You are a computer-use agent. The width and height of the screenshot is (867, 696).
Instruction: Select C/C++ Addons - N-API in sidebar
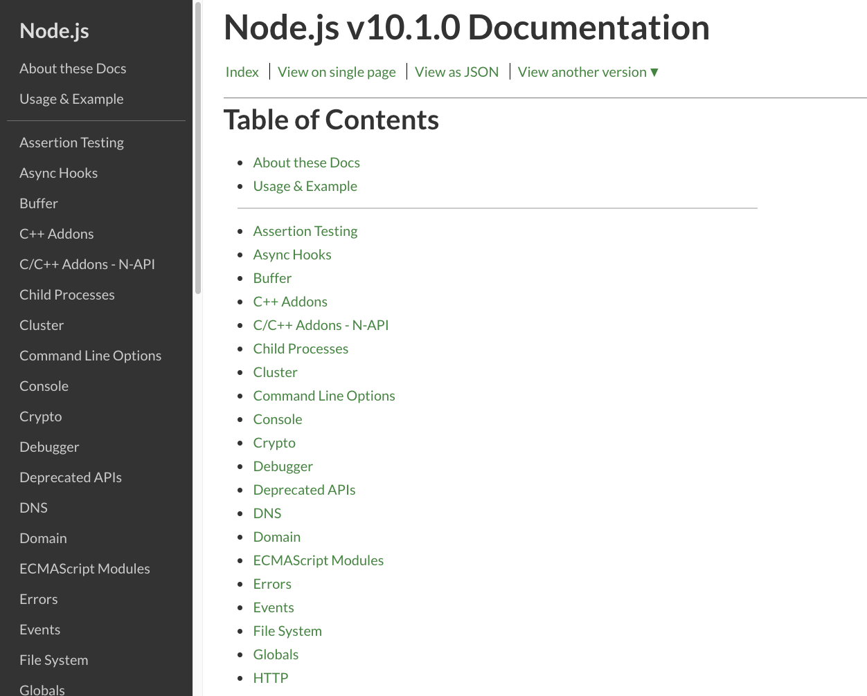click(x=87, y=264)
